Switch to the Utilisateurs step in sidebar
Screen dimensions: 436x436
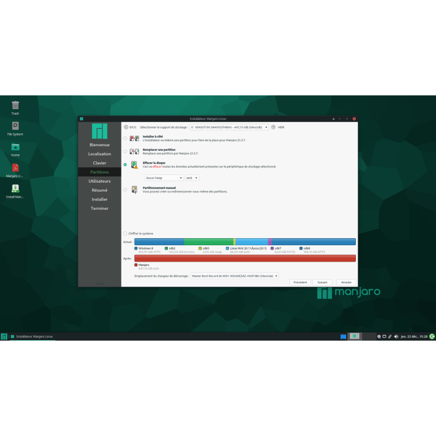click(99, 181)
